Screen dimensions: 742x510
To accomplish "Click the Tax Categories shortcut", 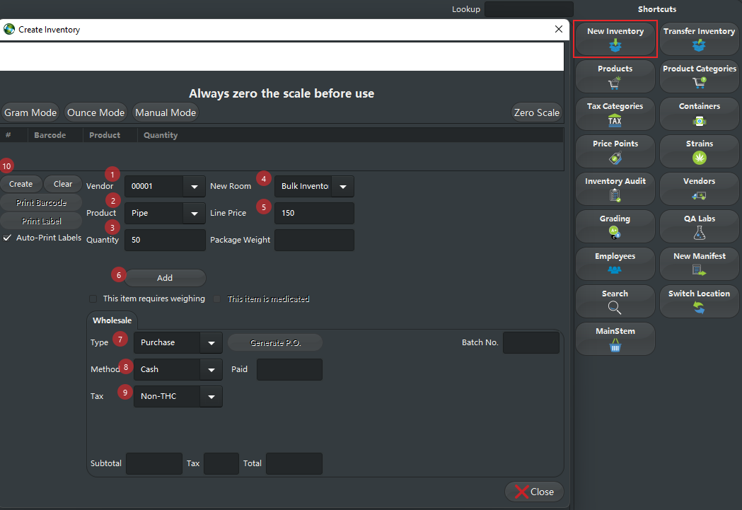I will coord(615,113).
